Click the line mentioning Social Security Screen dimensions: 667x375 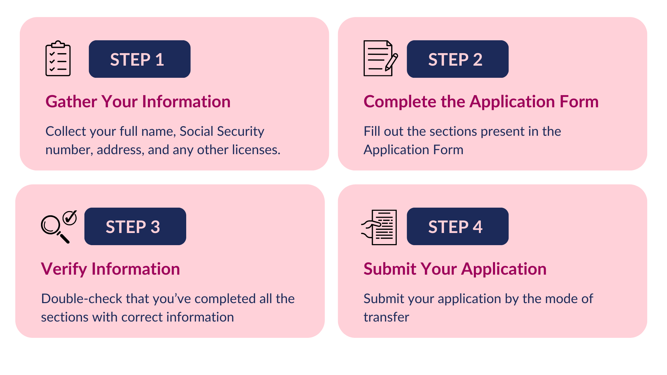click(x=155, y=132)
